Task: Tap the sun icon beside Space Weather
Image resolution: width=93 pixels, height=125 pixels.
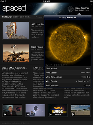Action: pyautogui.click(x=70, y=9)
